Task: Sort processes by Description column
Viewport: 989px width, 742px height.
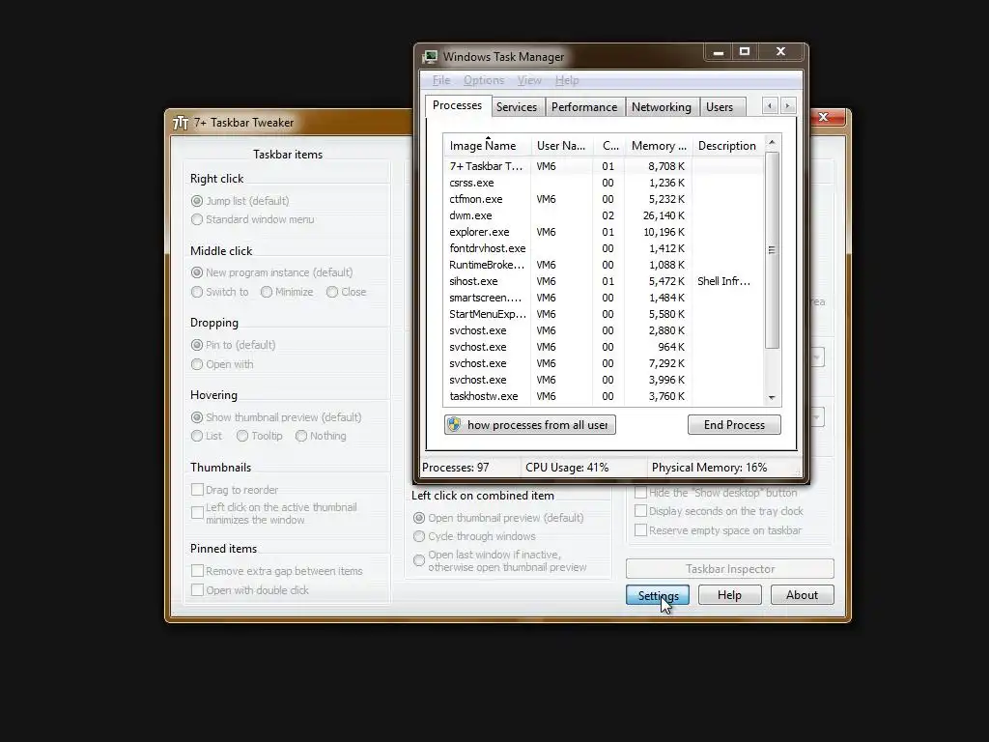Action: (x=727, y=146)
